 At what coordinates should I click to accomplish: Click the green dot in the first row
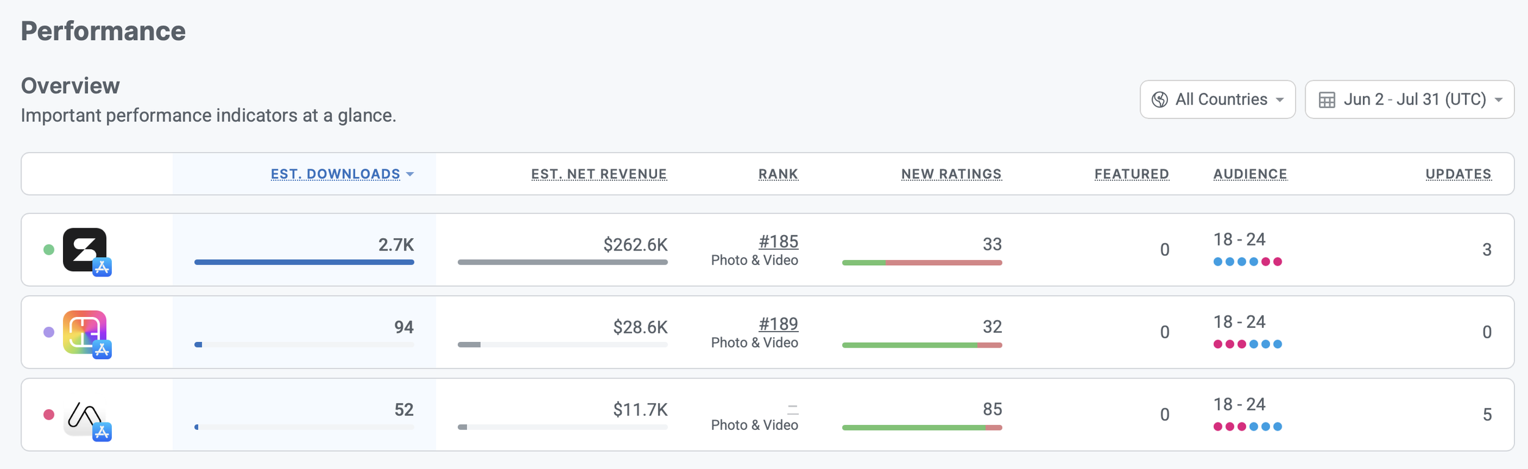49,250
